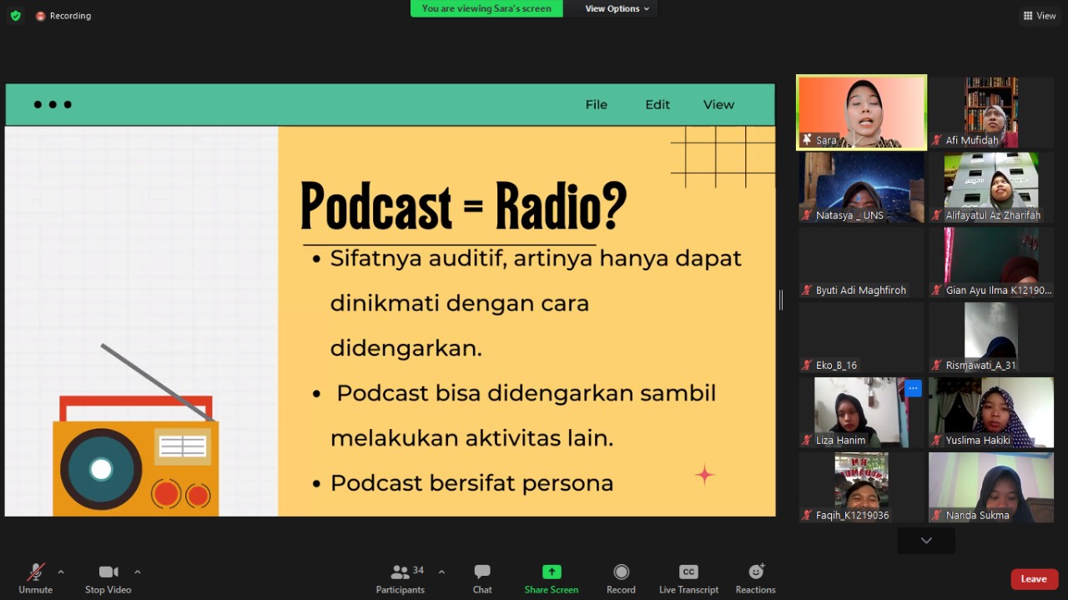Leave the meeting

click(x=1034, y=579)
